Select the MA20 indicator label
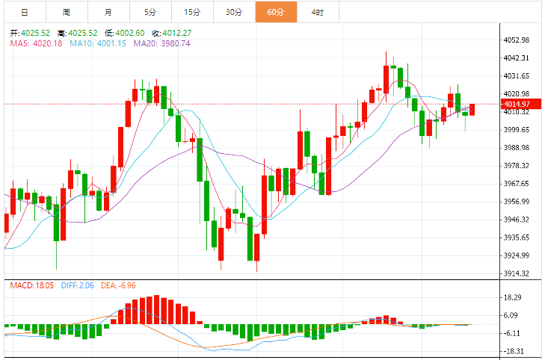The image size is (542, 360). (161, 43)
